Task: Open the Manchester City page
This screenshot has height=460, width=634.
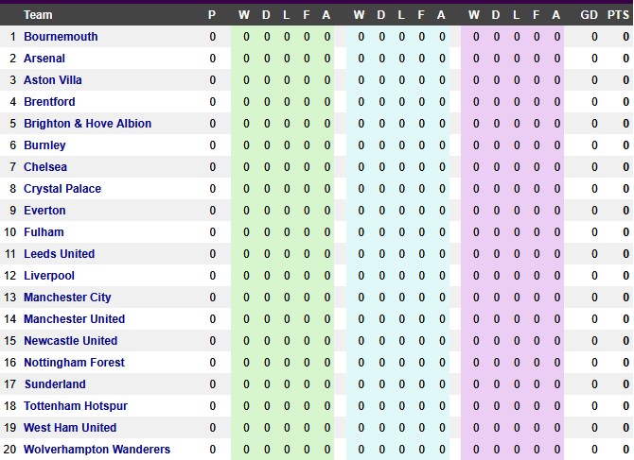Action: coord(67,298)
